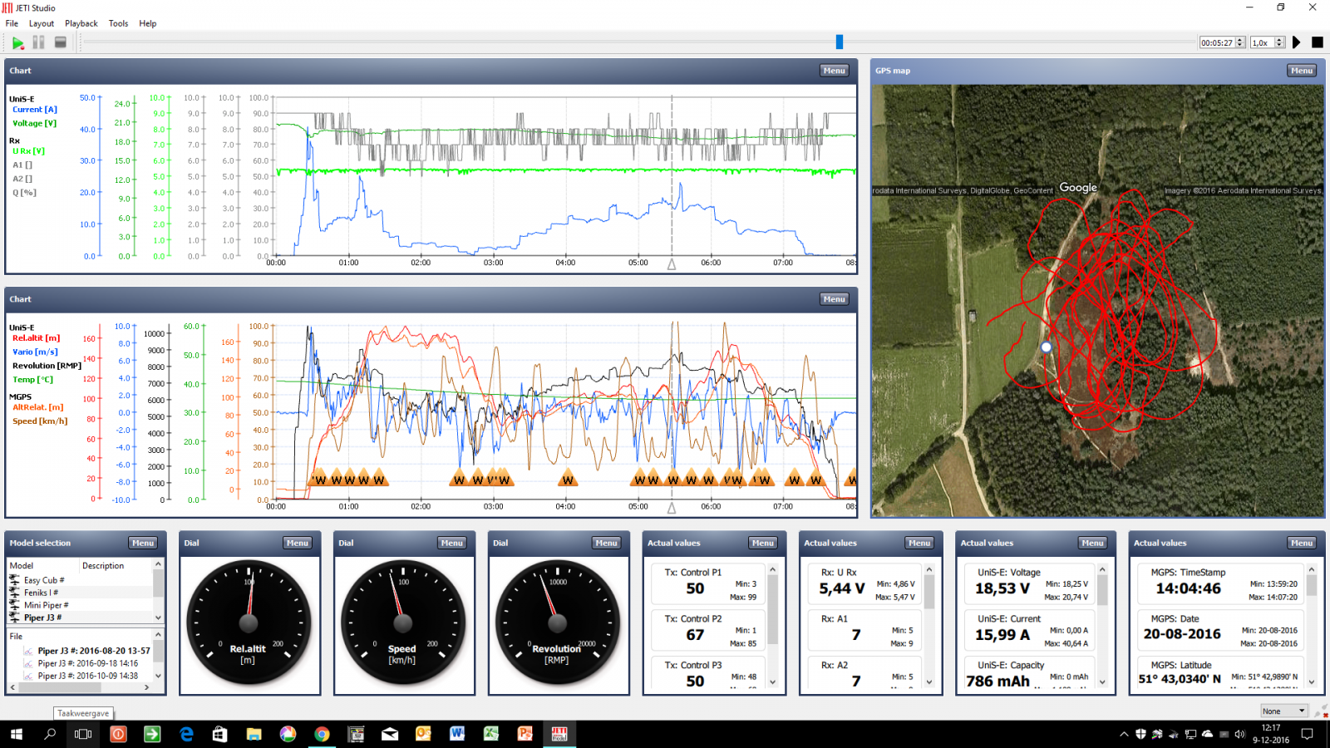Open the Layout menu

click(x=42, y=23)
